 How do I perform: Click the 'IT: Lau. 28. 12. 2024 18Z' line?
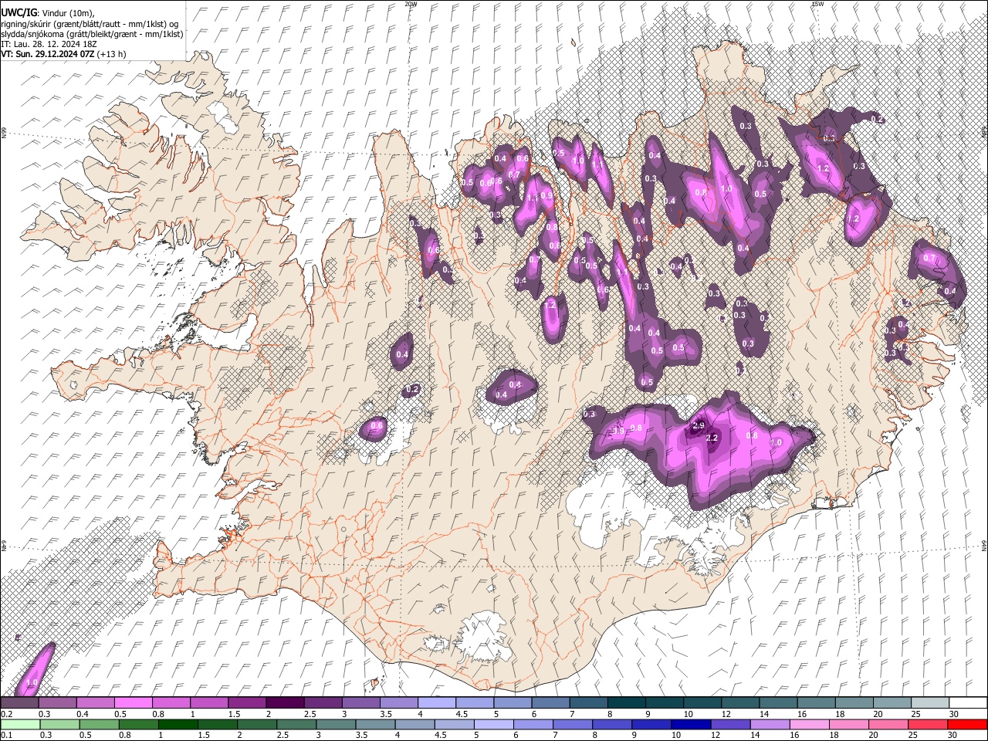click(x=48, y=44)
